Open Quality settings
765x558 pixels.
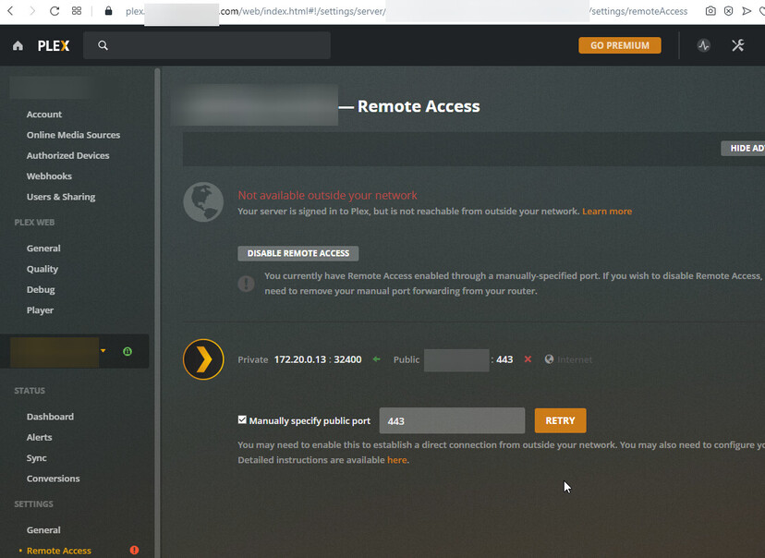click(x=42, y=269)
